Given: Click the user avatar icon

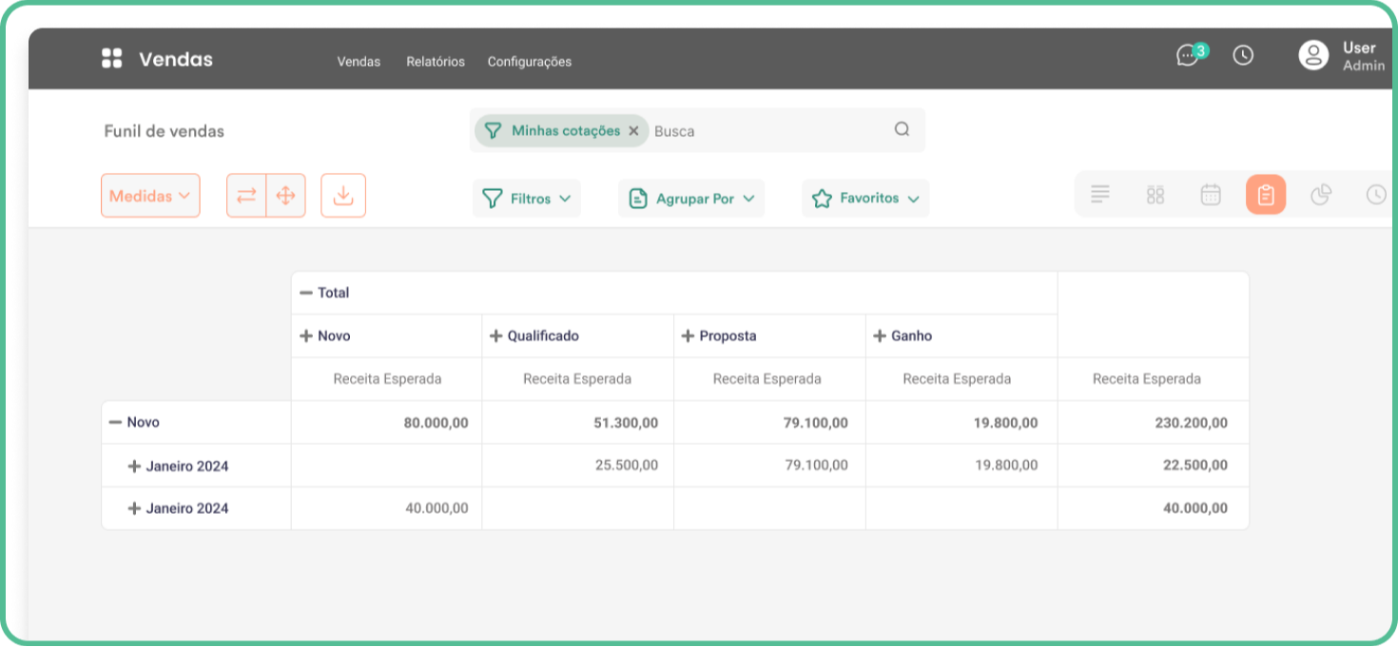Looking at the screenshot, I should (x=1313, y=55).
